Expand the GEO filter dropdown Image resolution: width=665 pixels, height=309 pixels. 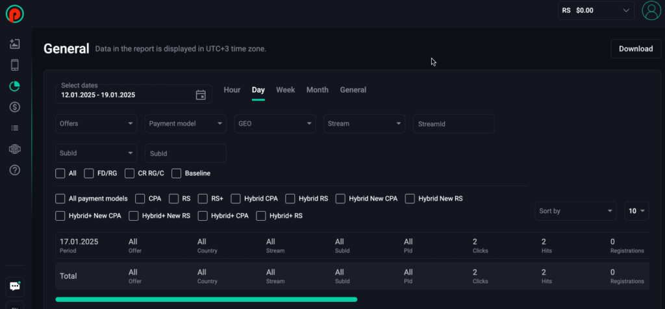click(x=275, y=123)
